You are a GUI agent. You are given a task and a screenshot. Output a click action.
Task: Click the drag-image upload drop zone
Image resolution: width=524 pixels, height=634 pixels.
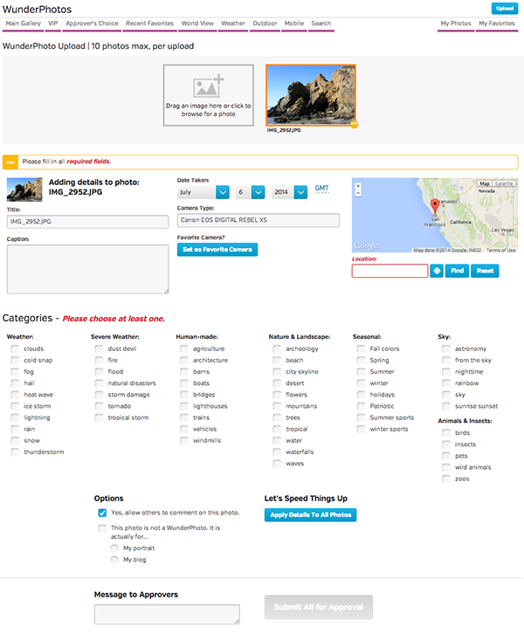pos(208,95)
